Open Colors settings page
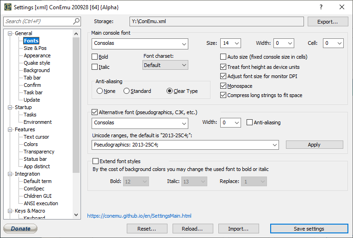 (x=31, y=144)
